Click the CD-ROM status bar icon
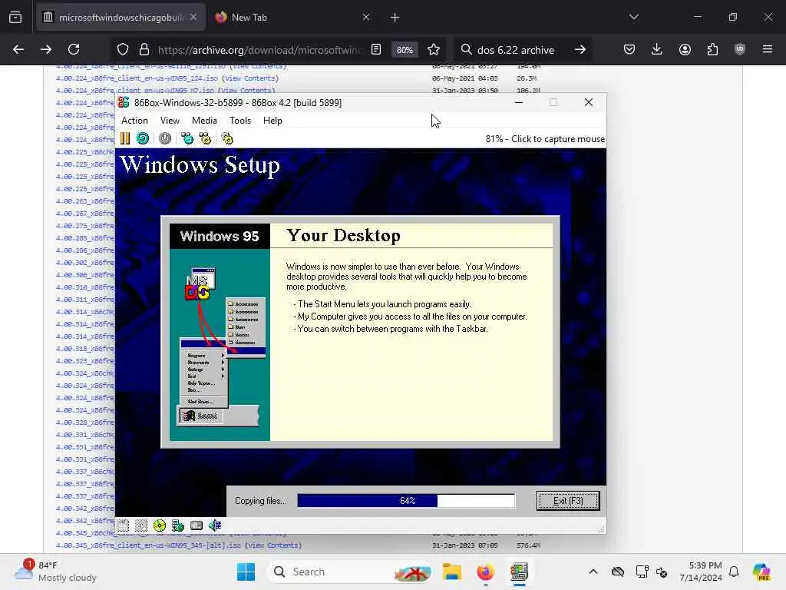786x590 pixels. click(160, 525)
